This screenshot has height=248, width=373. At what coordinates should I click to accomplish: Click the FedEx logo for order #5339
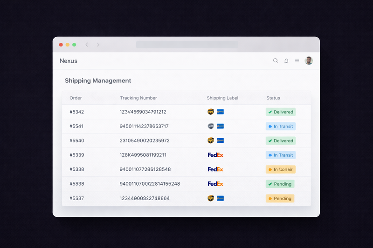(x=215, y=155)
